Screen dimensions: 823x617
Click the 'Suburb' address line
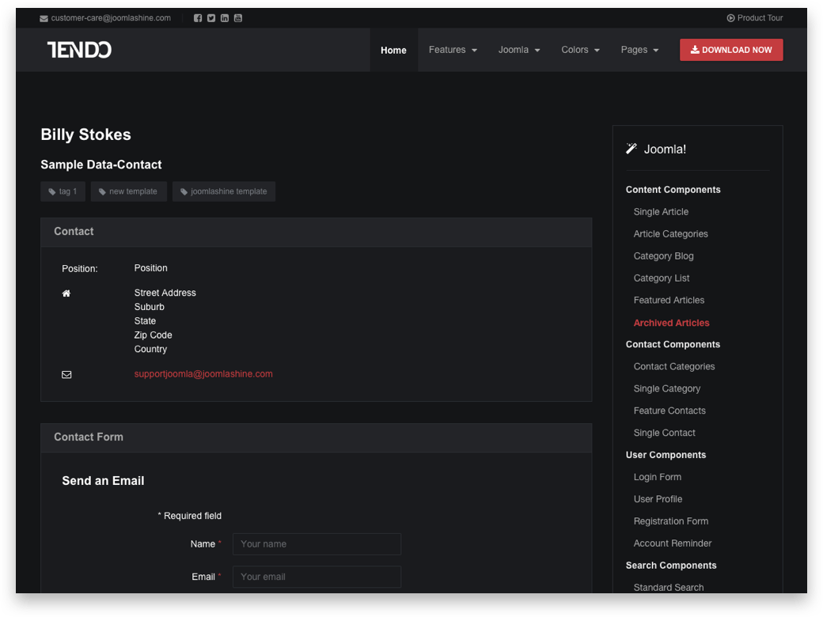pyautogui.click(x=149, y=307)
